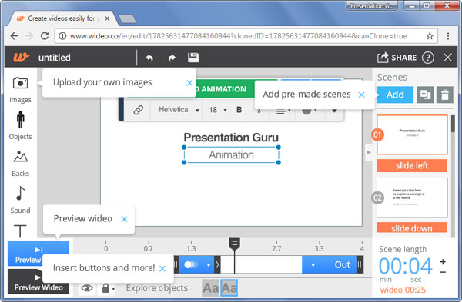This screenshot has height=302, width=462.
Task: Close the Create videos easily tab
Action: pyautogui.click(x=107, y=18)
